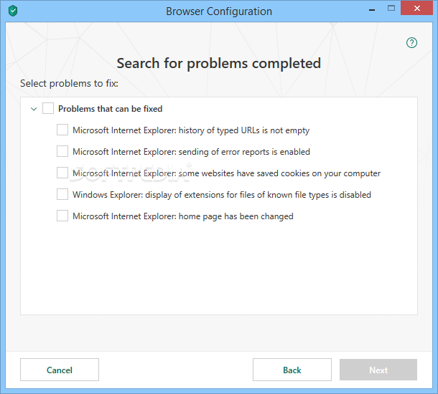
Task: Click 'home page has been changed' text
Action: click(236, 216)
